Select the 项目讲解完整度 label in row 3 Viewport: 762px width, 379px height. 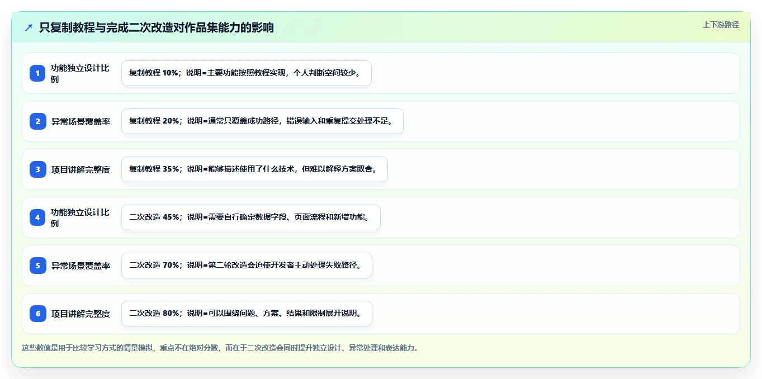(x=81, y=169)
